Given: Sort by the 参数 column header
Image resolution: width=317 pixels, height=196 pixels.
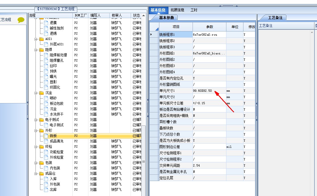Looking at the screenshot, I should coord(209,27).
